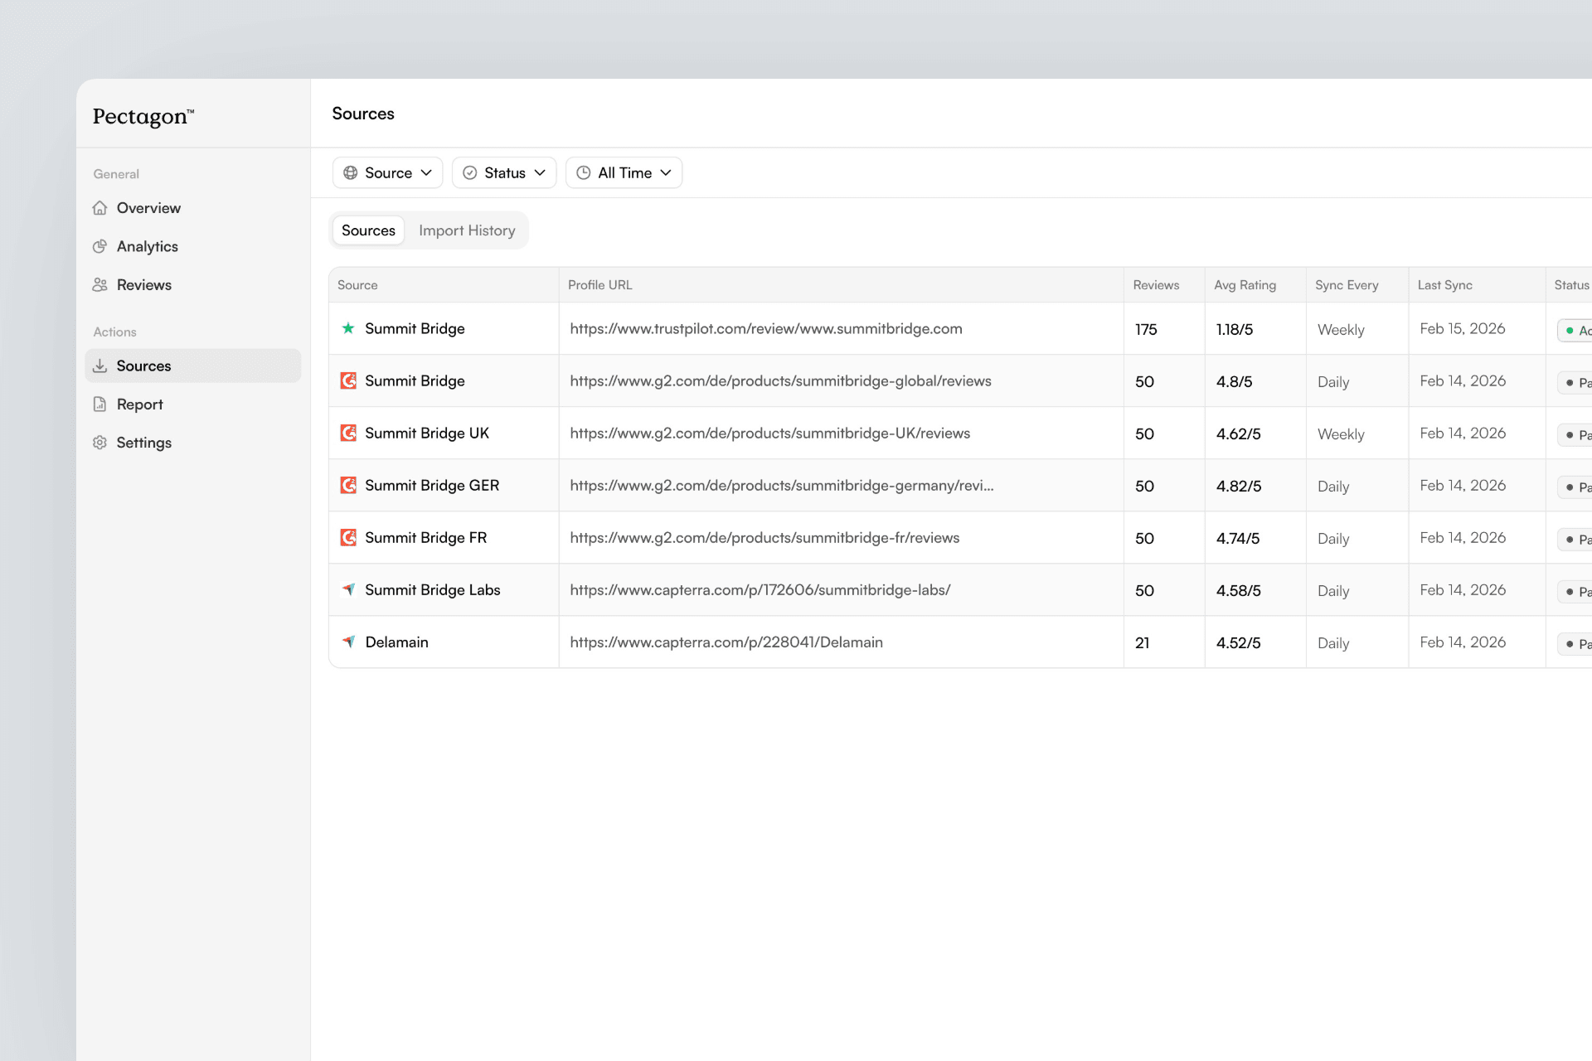Expand the Status filter dropdown

tap(503, 172)
